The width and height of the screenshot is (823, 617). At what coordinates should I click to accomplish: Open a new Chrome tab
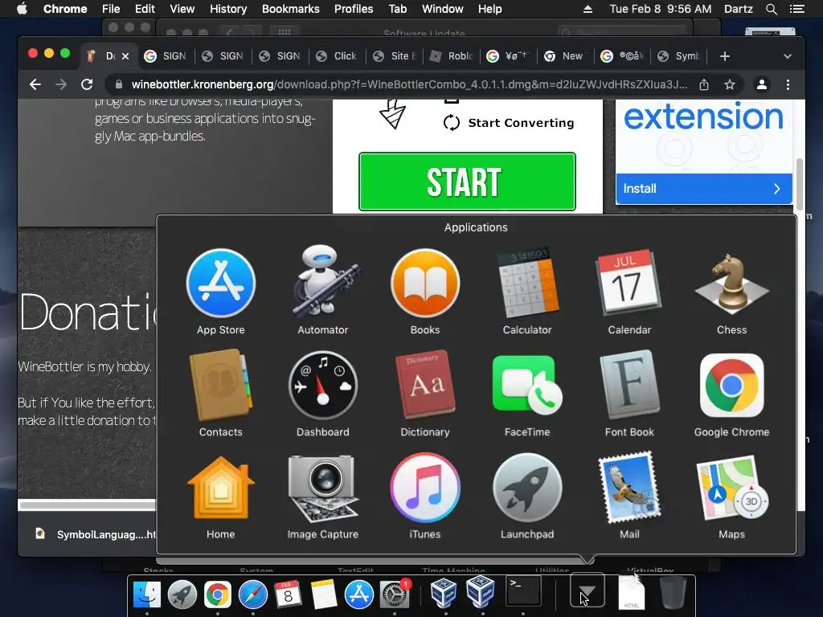coord(725,56)
